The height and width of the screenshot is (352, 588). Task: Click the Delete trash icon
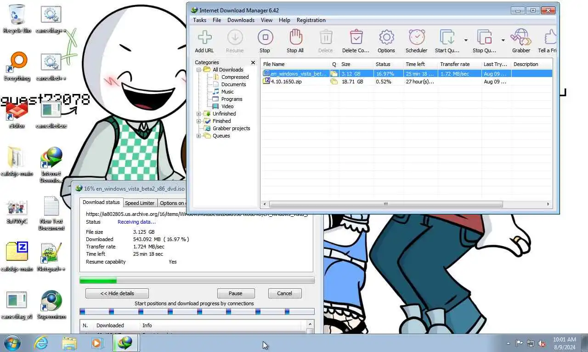tap(326, 38)
